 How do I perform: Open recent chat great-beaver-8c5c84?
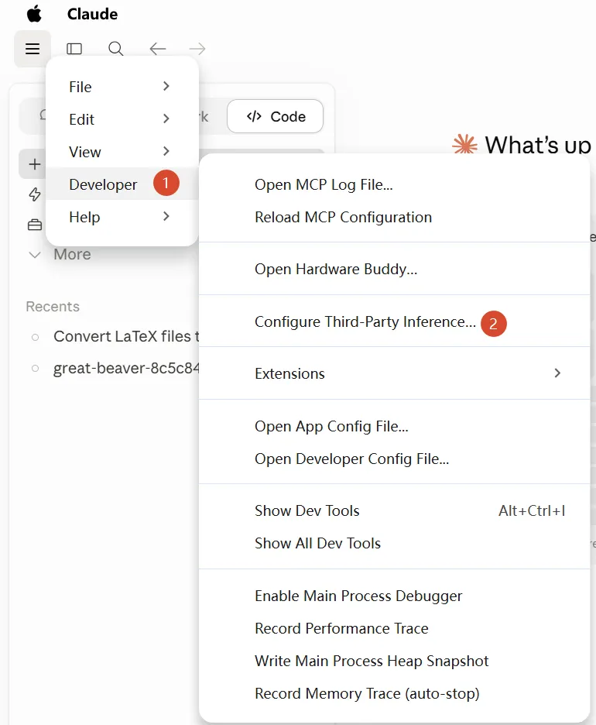click(126, 368)
